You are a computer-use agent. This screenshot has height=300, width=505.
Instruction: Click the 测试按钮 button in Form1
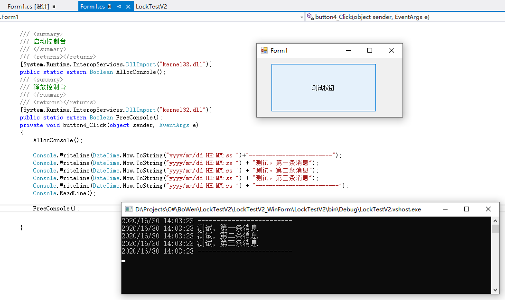click(x=323, y=88)
